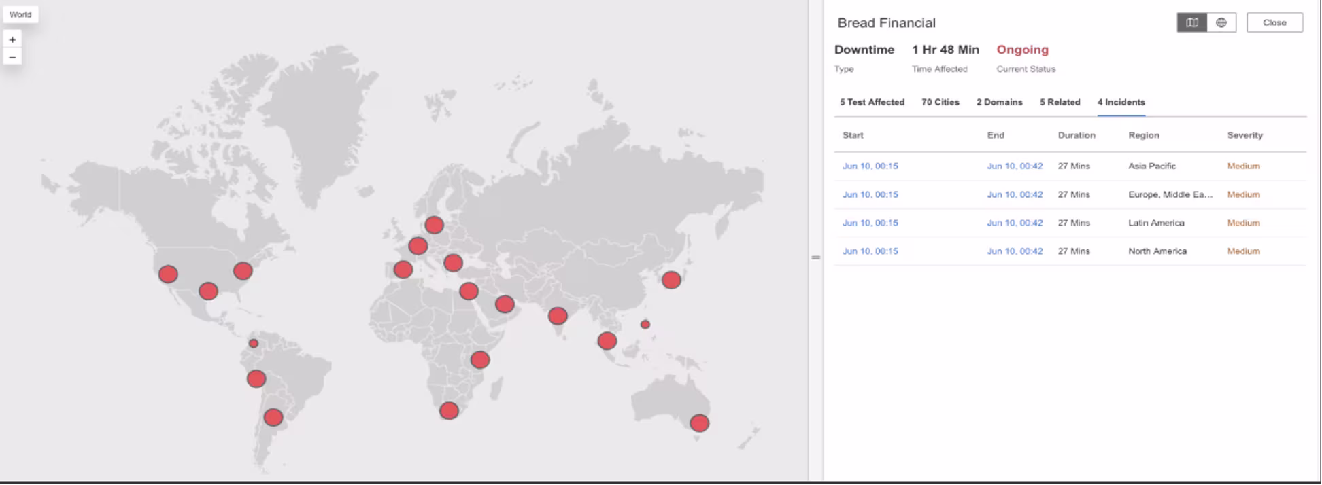This screenshot has height=485, width=1322.
Task: Select the Scandinavia outage marker
Action: tap(434, 224)
